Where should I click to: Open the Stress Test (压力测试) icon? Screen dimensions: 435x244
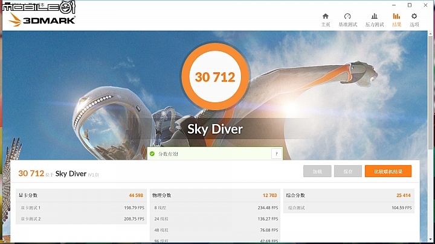click(x=374, y=16)
